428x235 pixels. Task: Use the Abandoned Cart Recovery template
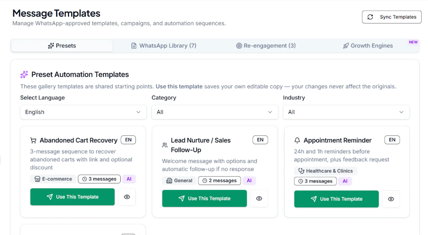[x=72, y=197]
